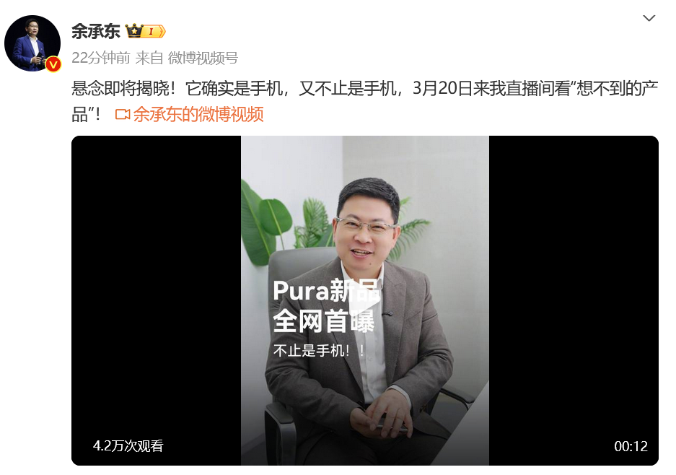This screenshot has width=676, height=475.
Task: Click the 来自 label beside the timestamp
Action: tap(149, 58)
